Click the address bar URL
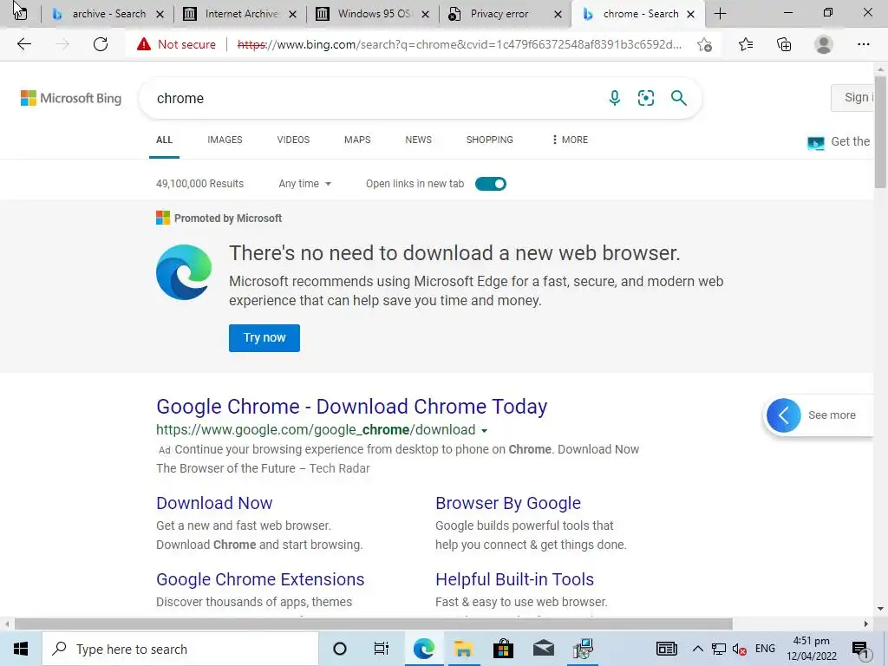 click(x=460, y=45)
